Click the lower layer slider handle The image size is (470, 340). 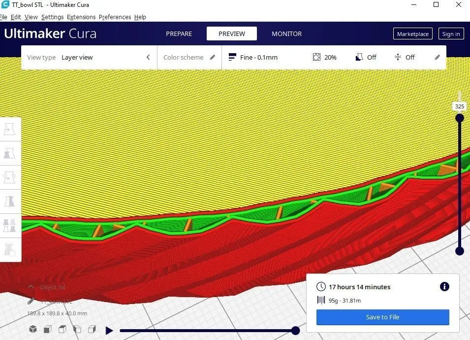460,251
